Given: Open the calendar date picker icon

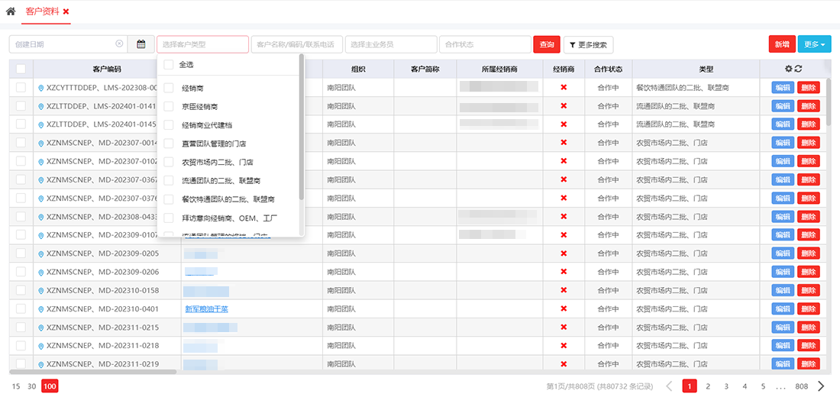Looking at the screenshot, I should point(141,44).
